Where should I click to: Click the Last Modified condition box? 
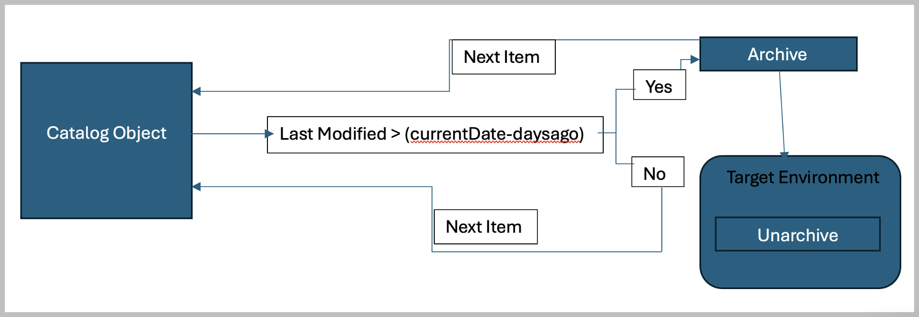tap(435, 134)
